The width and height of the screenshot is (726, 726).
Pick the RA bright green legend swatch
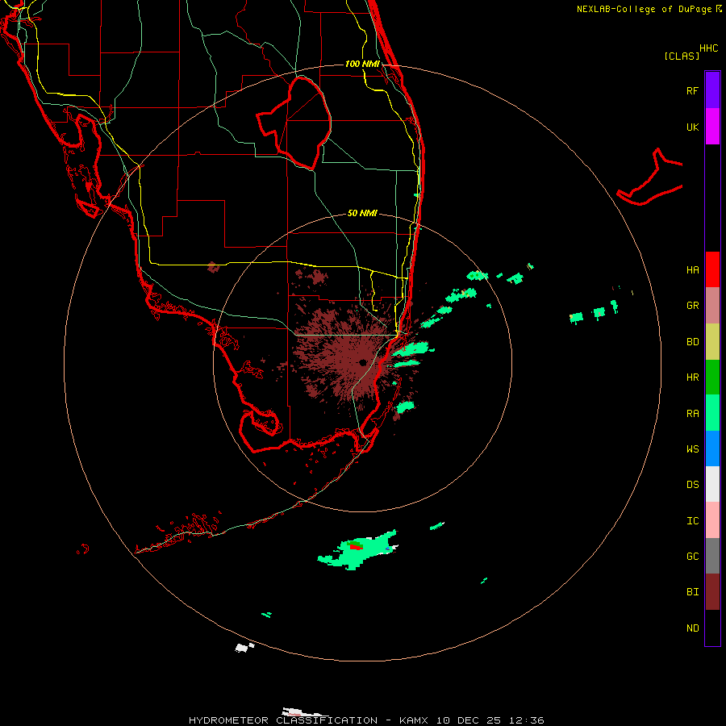click(x=712, y=413)
